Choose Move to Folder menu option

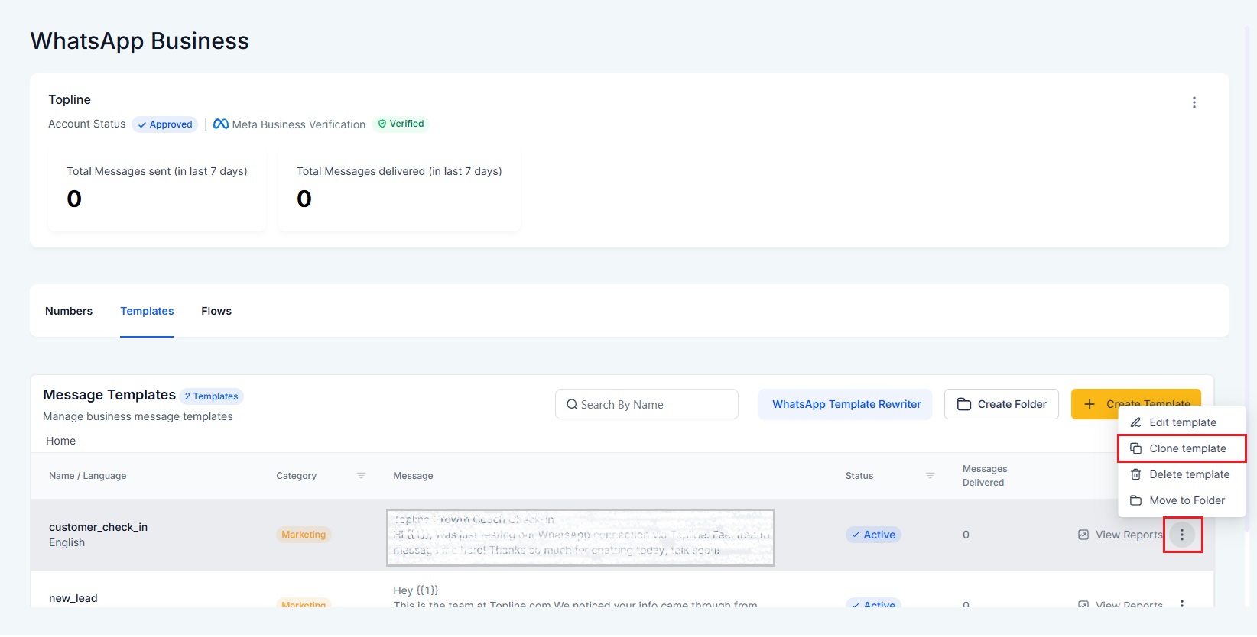click(1182, 500)
